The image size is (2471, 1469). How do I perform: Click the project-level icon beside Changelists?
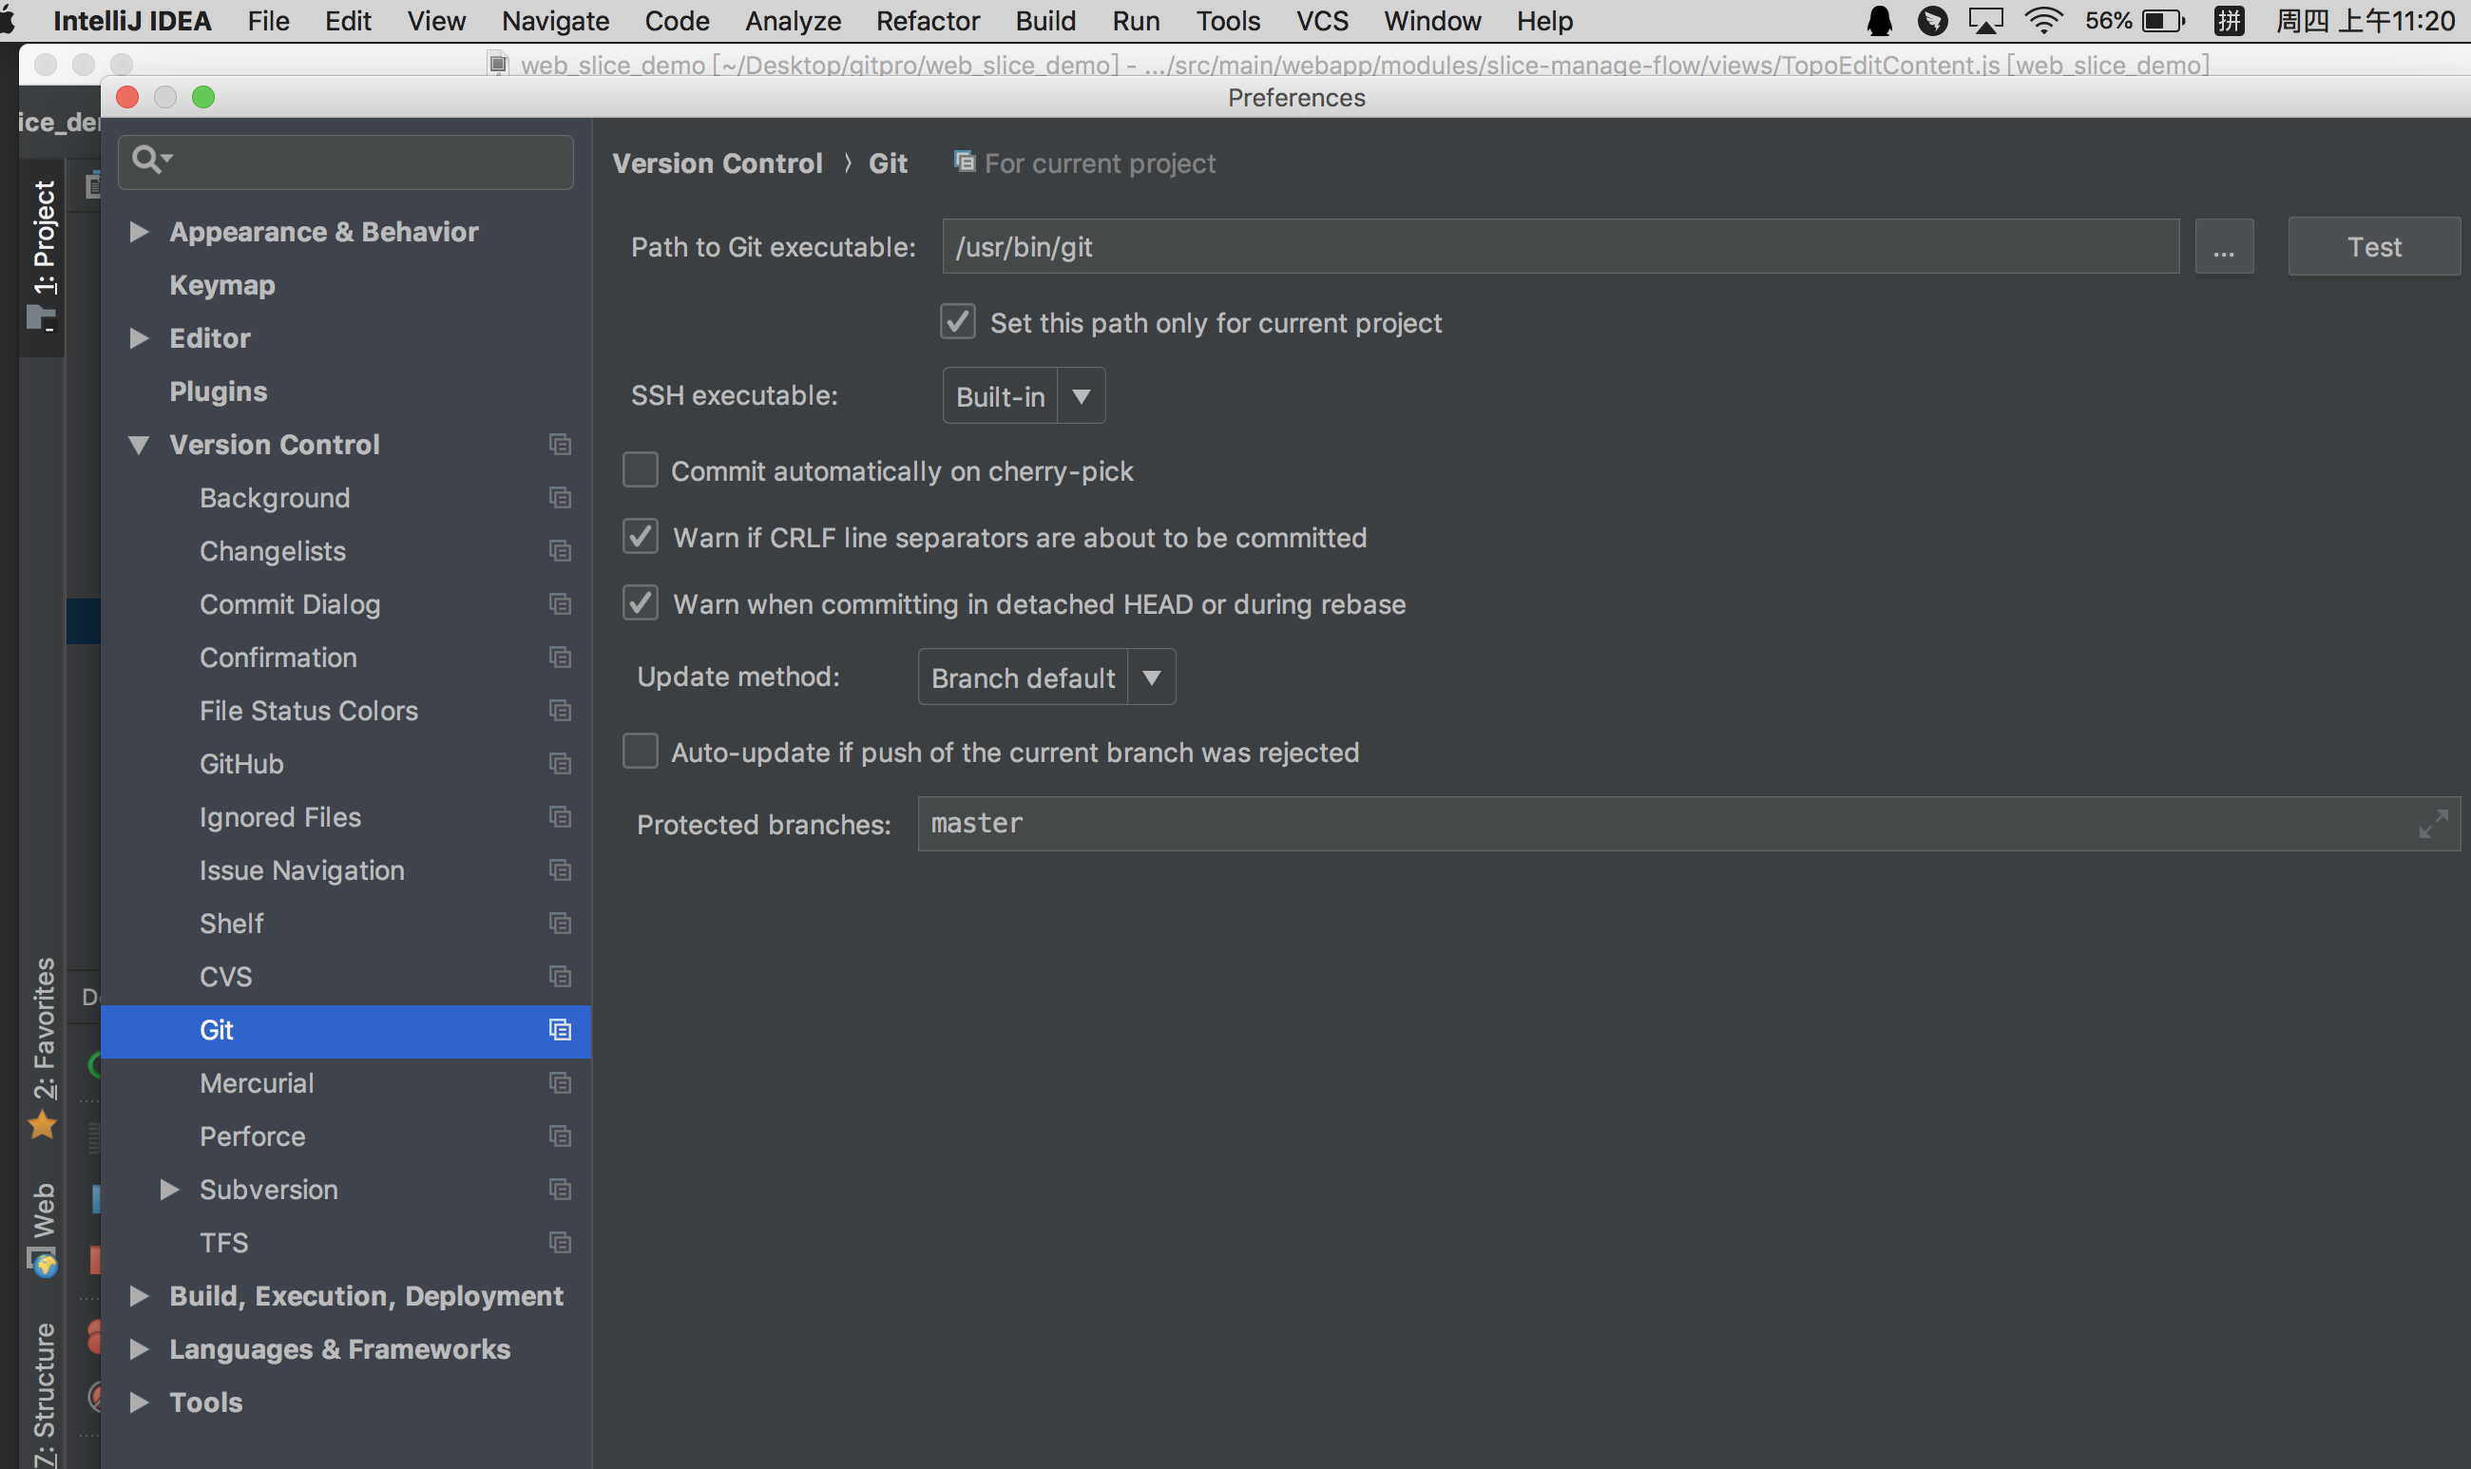561,551
